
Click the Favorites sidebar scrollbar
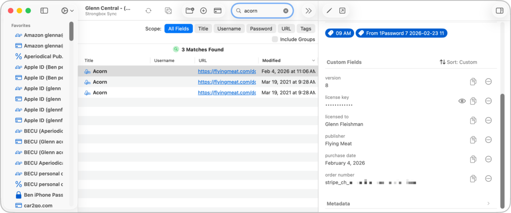[71, 31]
